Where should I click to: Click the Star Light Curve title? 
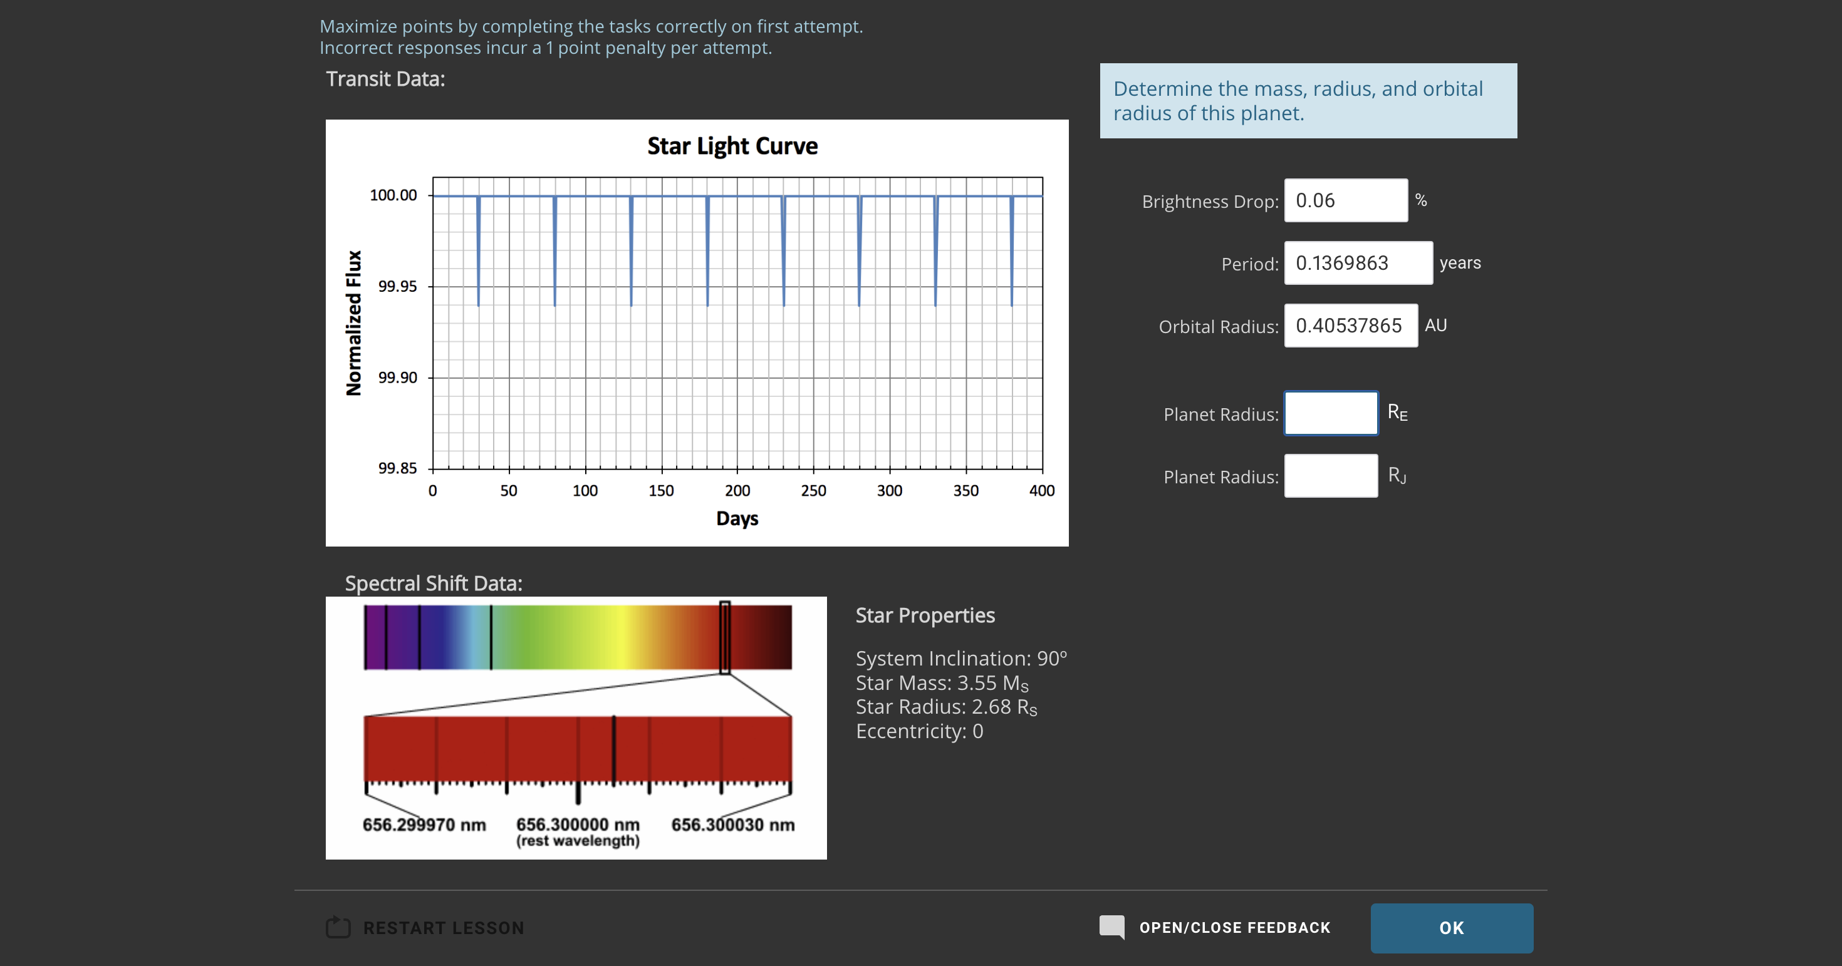(732, 146)
